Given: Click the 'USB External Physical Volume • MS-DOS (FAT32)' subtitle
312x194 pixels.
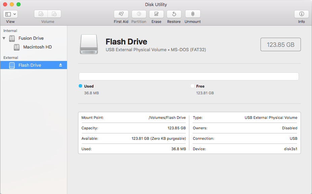Looking at the screenshot, I should coord(156,50).
